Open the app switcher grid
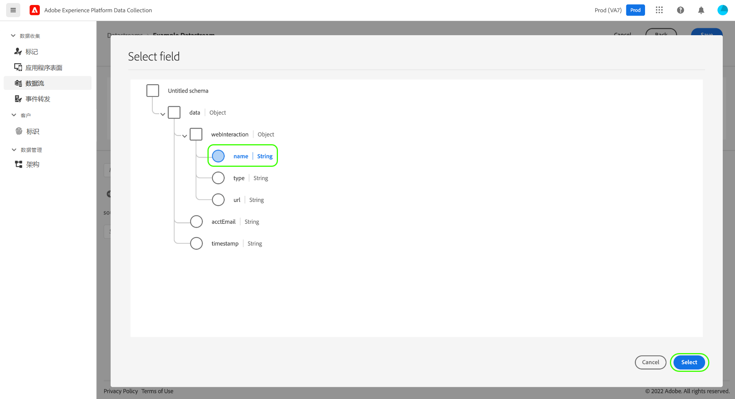 (659, 10)
